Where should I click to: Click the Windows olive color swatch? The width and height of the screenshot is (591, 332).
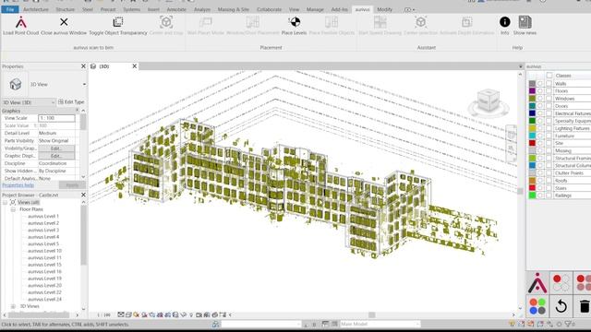(532, 99)
